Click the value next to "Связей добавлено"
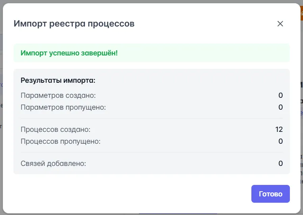 tap(280, 163)
